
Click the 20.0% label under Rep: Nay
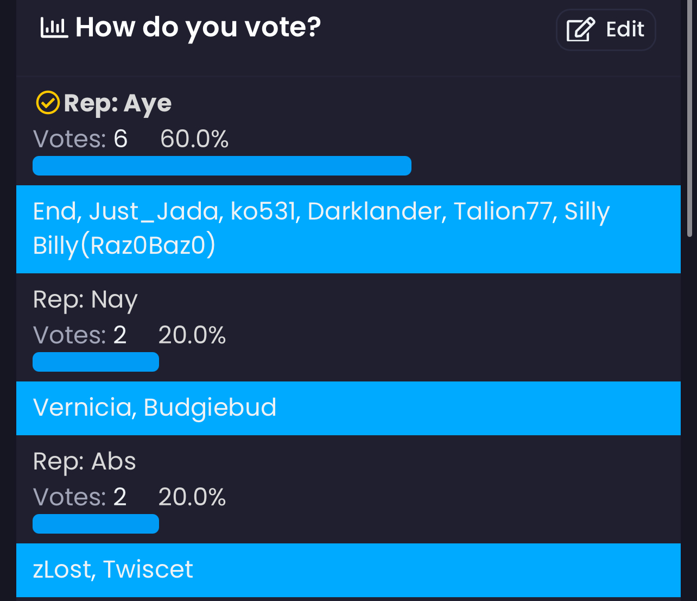pyautogui.click(x=192, y=335)
